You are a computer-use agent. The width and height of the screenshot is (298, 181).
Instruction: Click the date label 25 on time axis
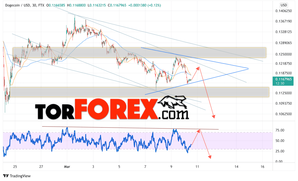(15, 167)
